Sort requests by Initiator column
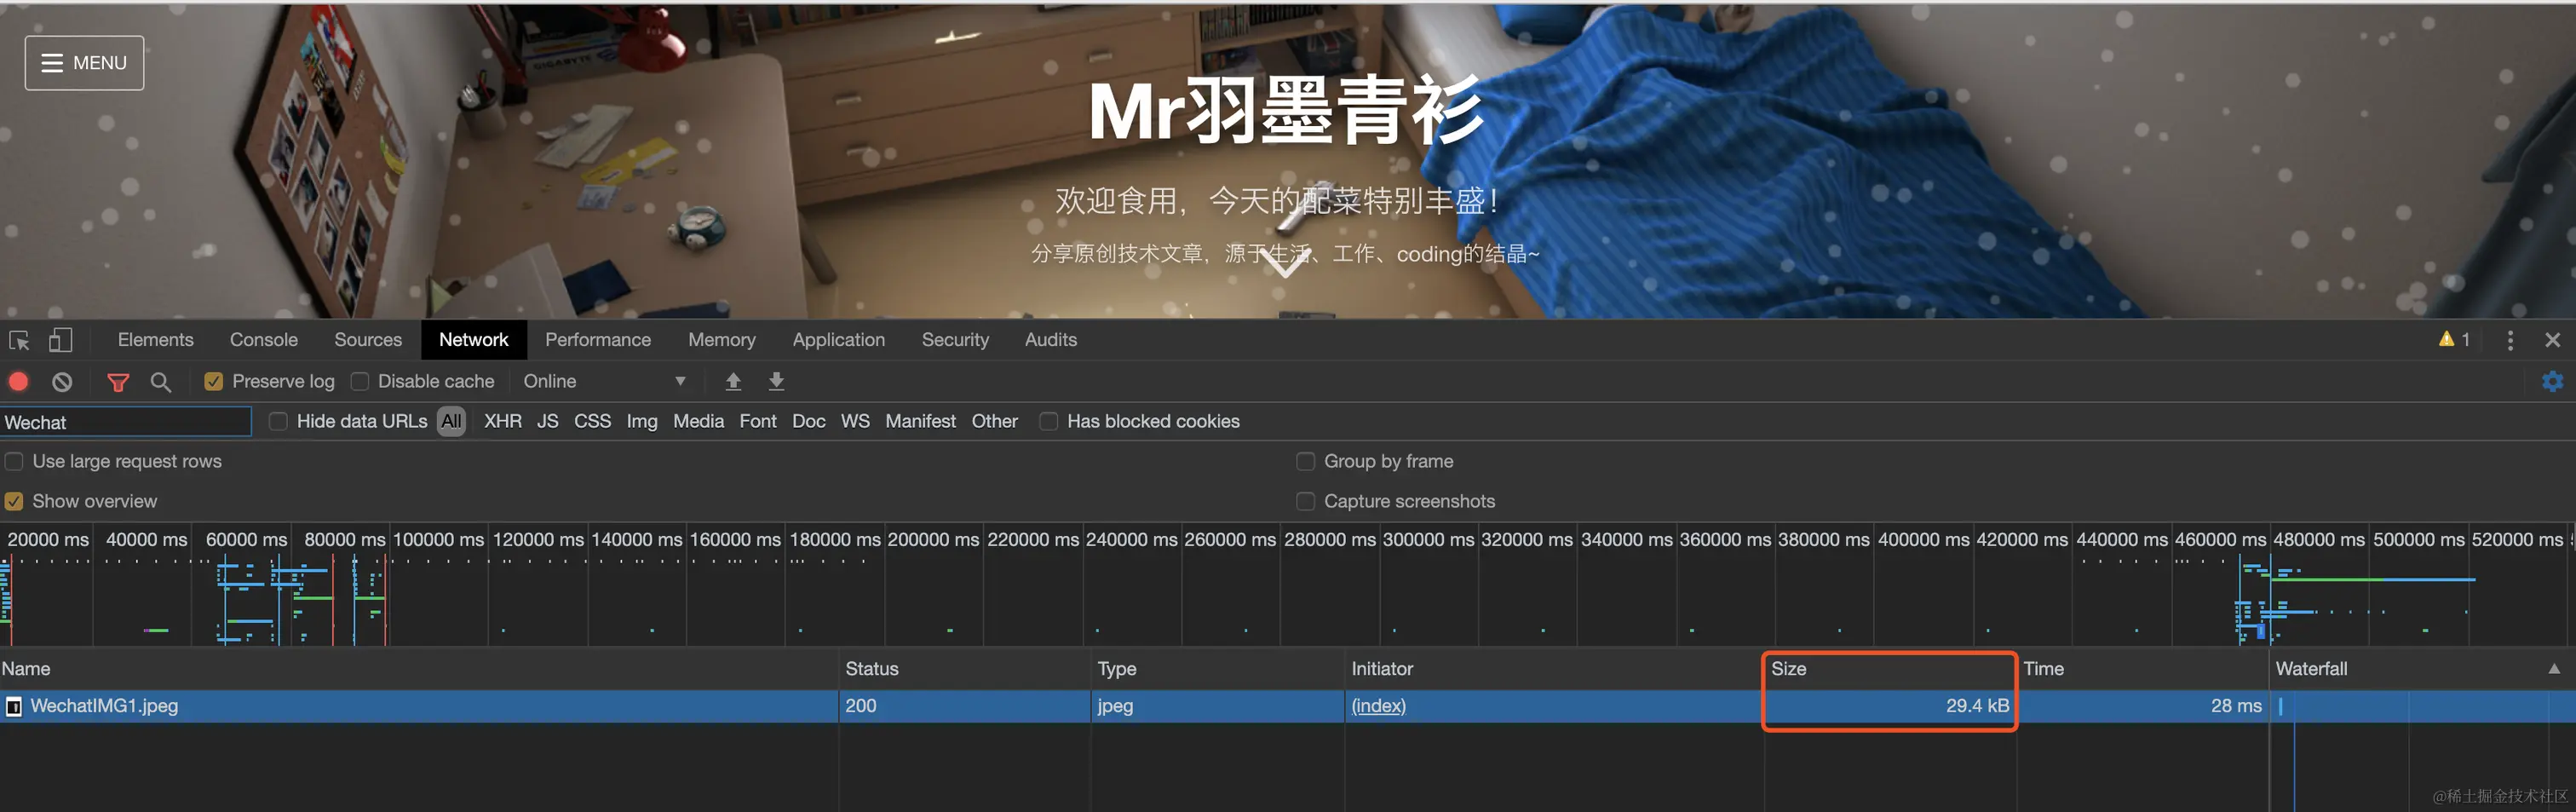This screenshot has width=2576, height=812. [1555, 669]
